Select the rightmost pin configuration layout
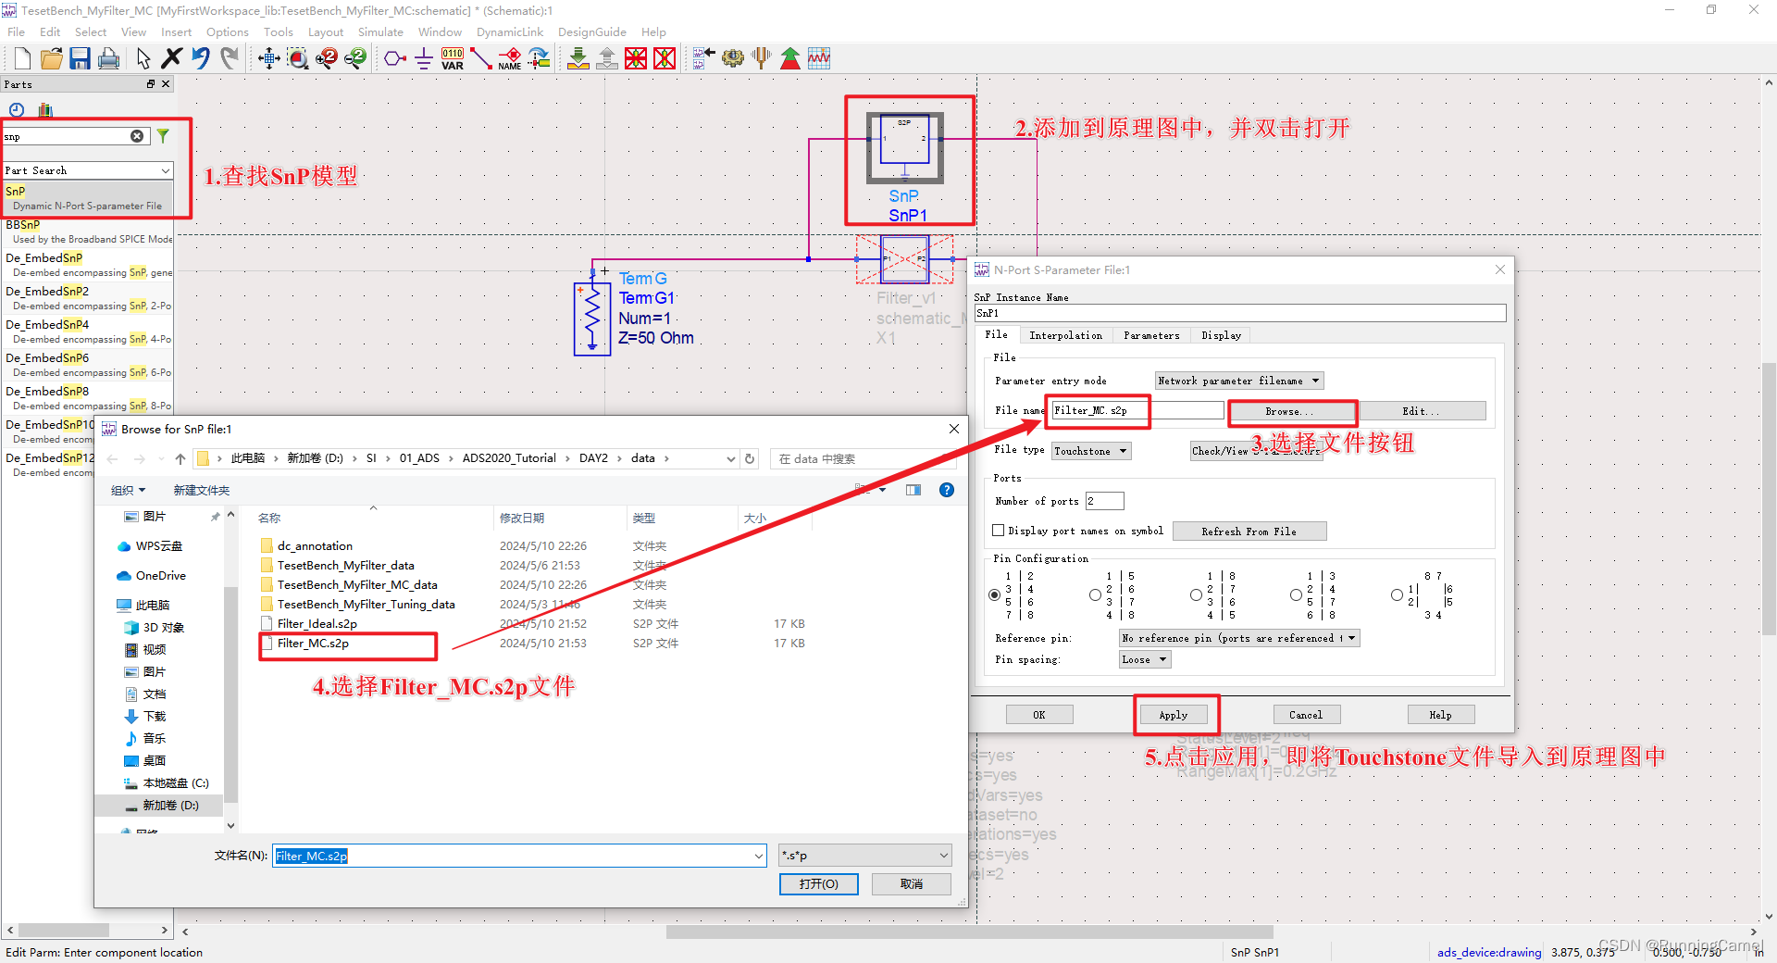The height and width of the screenshot is (963, 1777). tap(1397, 594)
